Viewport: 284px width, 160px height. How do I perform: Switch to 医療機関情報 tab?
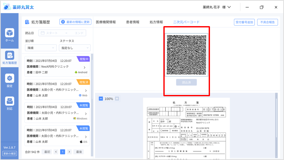click(106, 22)
